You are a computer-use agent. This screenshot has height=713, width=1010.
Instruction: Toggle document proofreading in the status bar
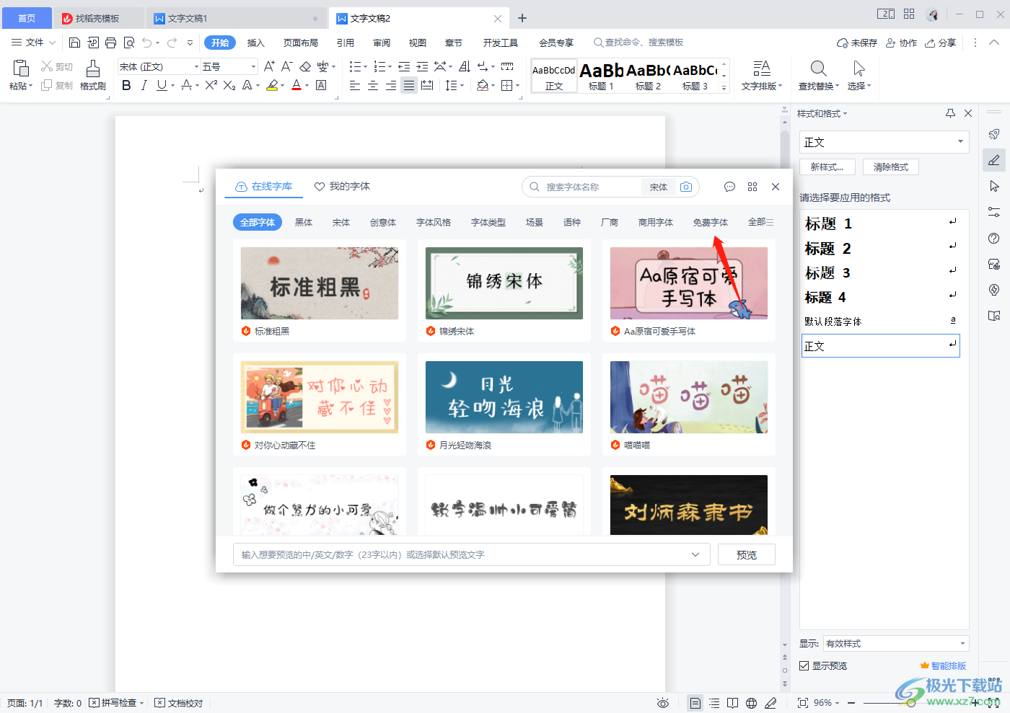pos(179,703)
